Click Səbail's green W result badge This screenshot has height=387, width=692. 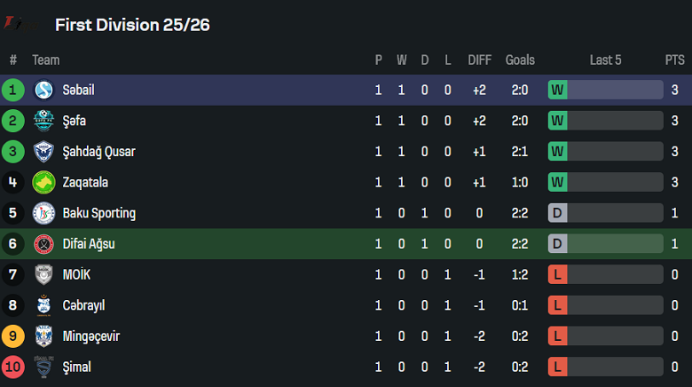click(x=558, y=90)
